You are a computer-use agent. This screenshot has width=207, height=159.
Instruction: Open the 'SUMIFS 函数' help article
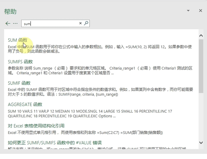point(20,62)
